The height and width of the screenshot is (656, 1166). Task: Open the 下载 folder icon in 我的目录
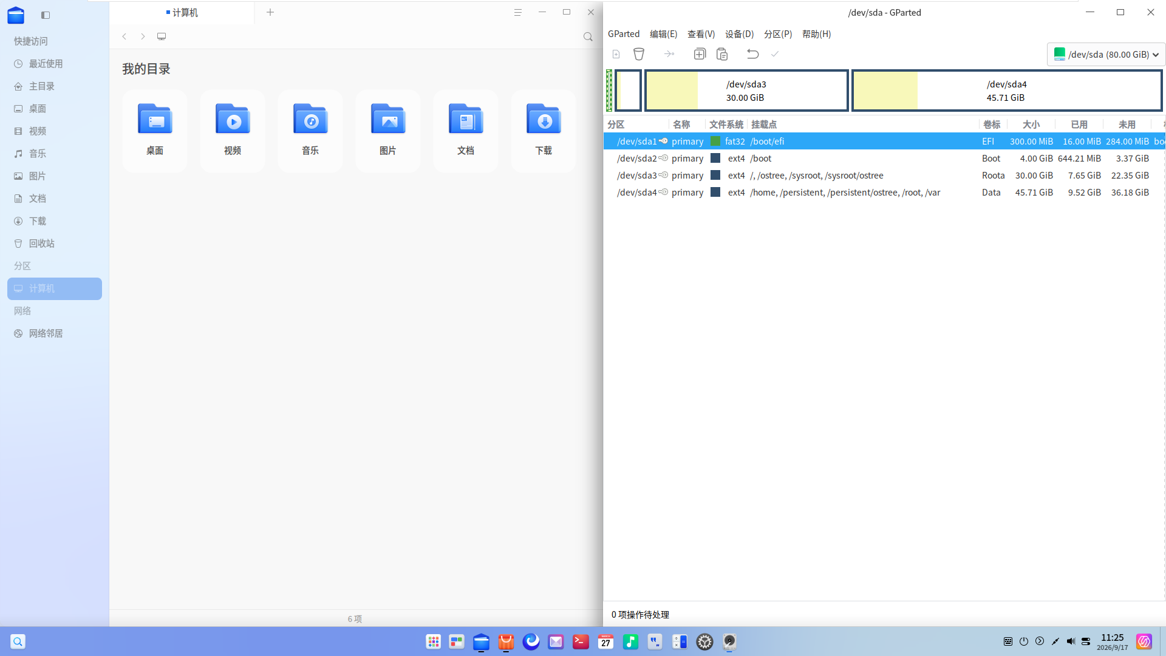coord(544,130)
